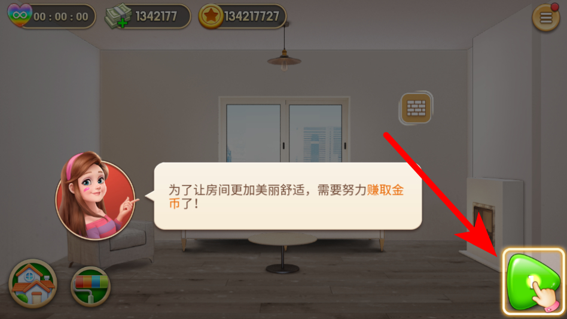Click the coin balance 134217727 counter
Image resolution: width=567 pixels, height=319 pixels.
pyautogui.click(x=252, y=16)
